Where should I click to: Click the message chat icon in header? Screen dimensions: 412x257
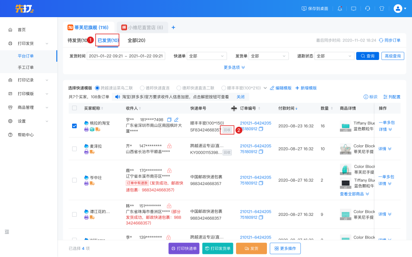click(354, 8)
